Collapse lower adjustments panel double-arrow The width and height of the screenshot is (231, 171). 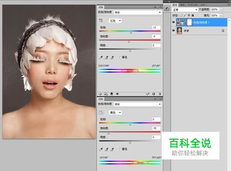pos(155,99)
